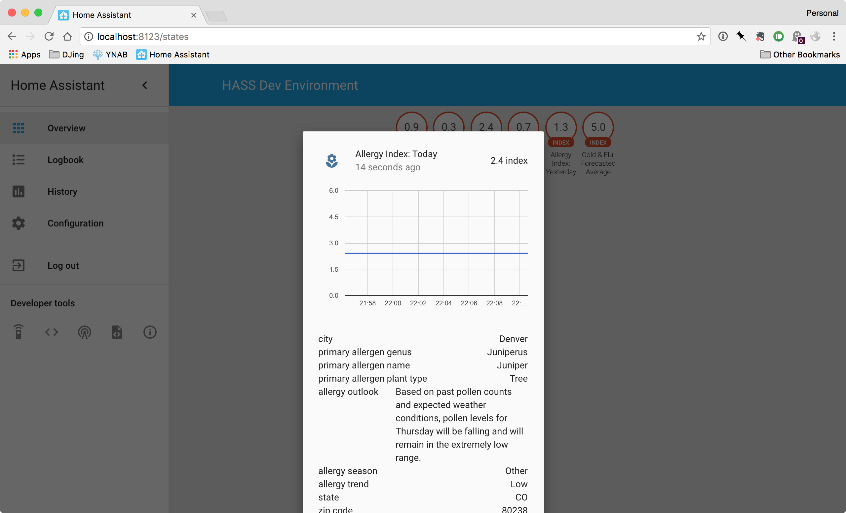The image size is (846, 513).
Task: Click the green D extension icon
Action: [778, 36]
